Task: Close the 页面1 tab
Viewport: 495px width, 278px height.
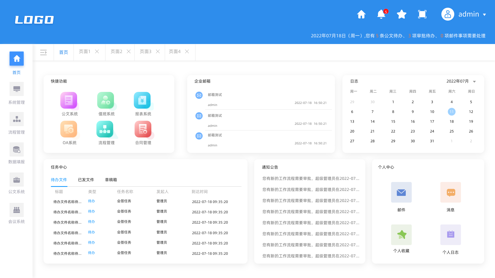Action: coord(97,51)
